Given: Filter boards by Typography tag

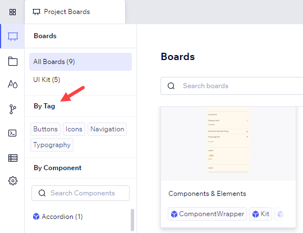Looking at the screenshot, I should pos(52,145).
